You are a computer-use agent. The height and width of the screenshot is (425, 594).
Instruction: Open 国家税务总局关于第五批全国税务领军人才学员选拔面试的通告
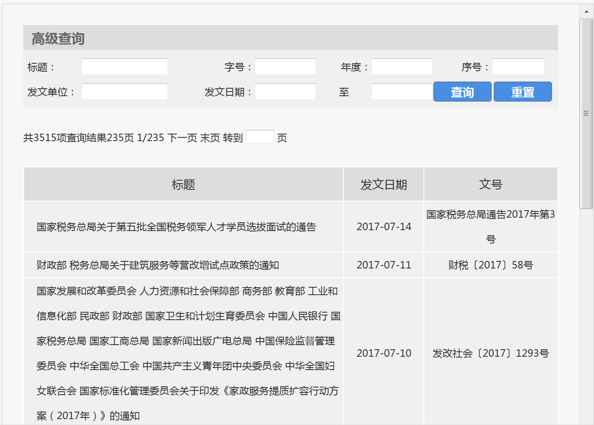tap(176, 227)
